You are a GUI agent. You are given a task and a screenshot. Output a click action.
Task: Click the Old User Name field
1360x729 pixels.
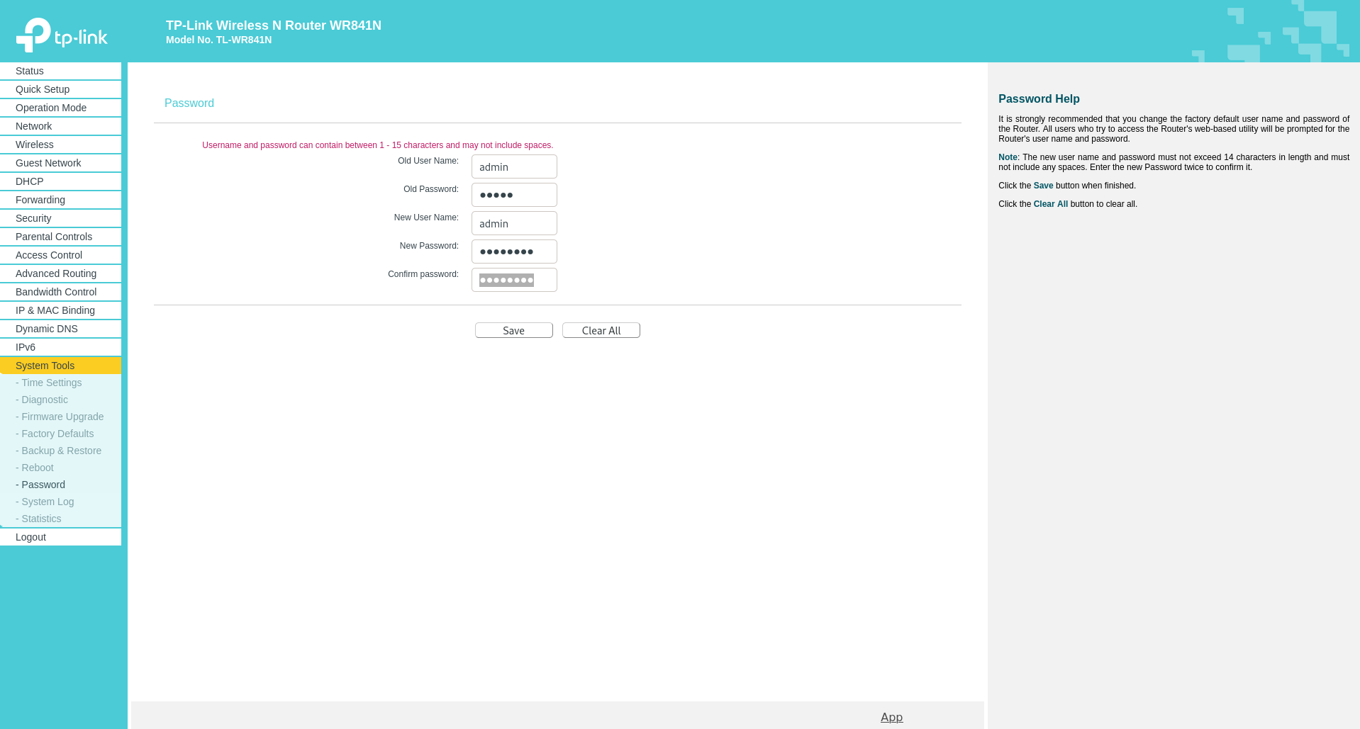[x=514, y=166]
